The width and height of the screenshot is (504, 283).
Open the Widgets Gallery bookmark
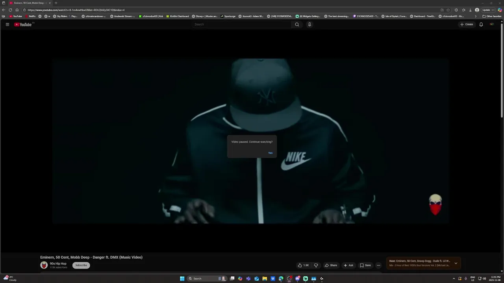(308, 16)
